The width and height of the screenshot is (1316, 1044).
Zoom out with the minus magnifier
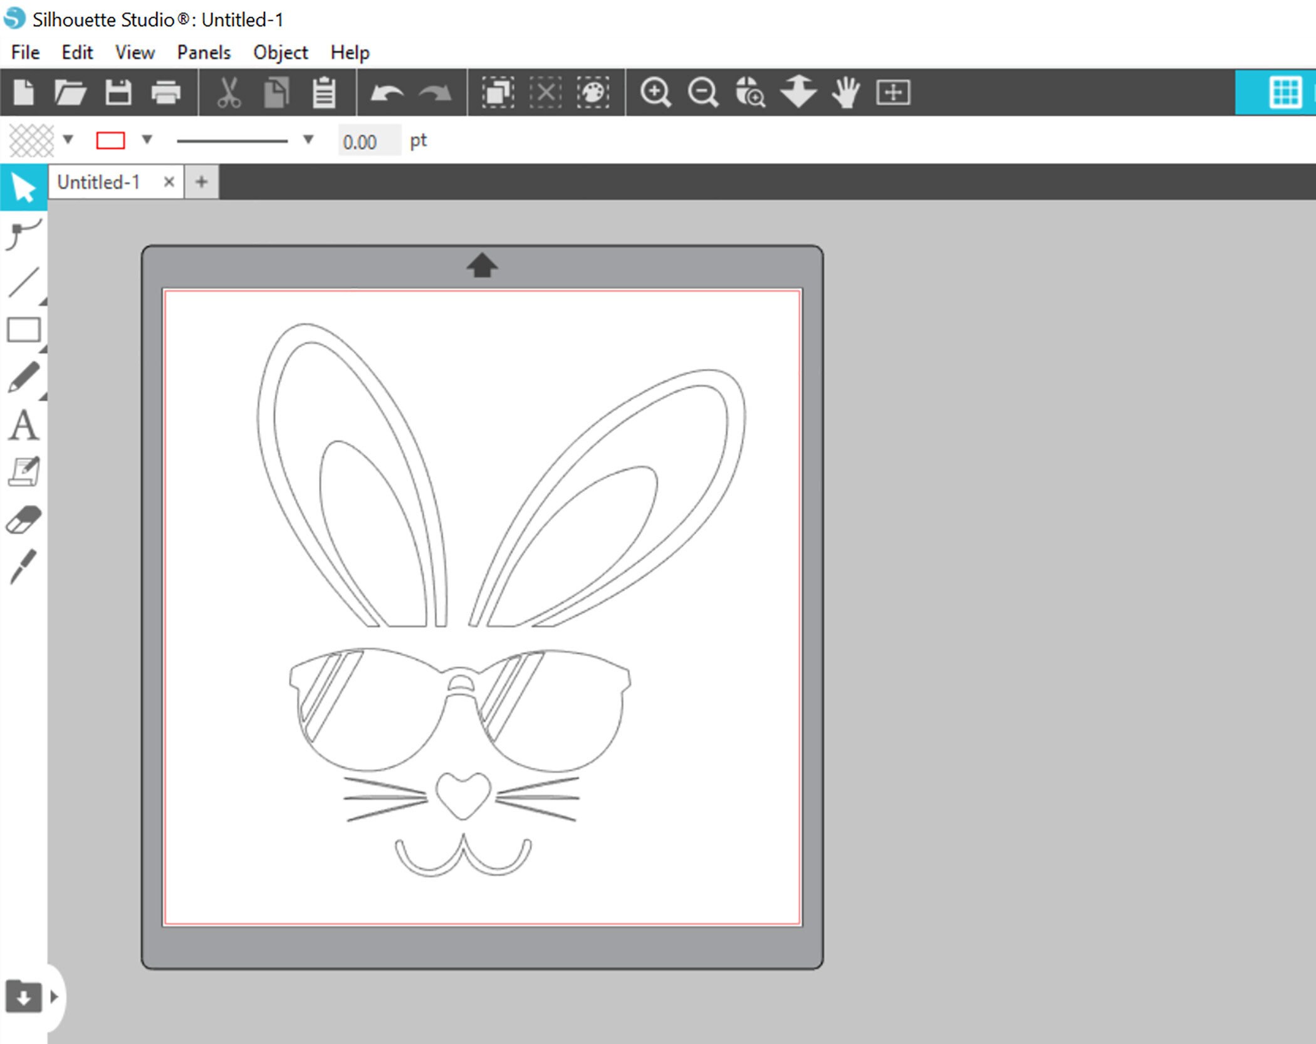pyautogui.click(x=703, y=93)
